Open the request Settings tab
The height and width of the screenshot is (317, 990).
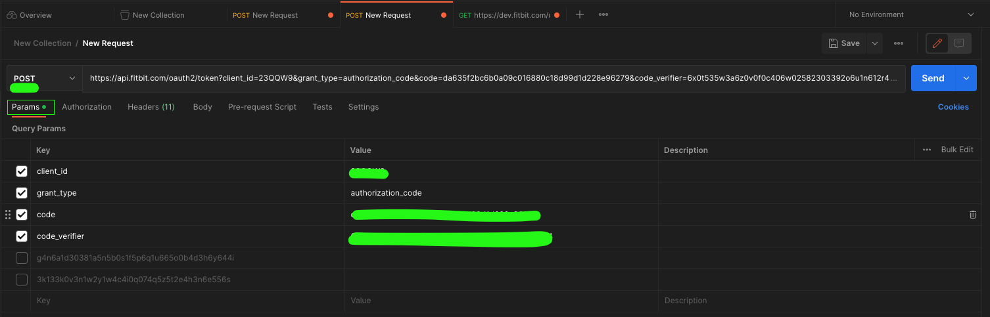pyautogui.click(x=364, y=107)
